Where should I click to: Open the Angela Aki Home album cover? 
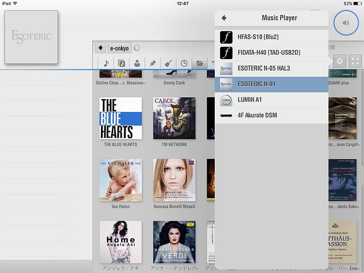[x=121, y=242]
